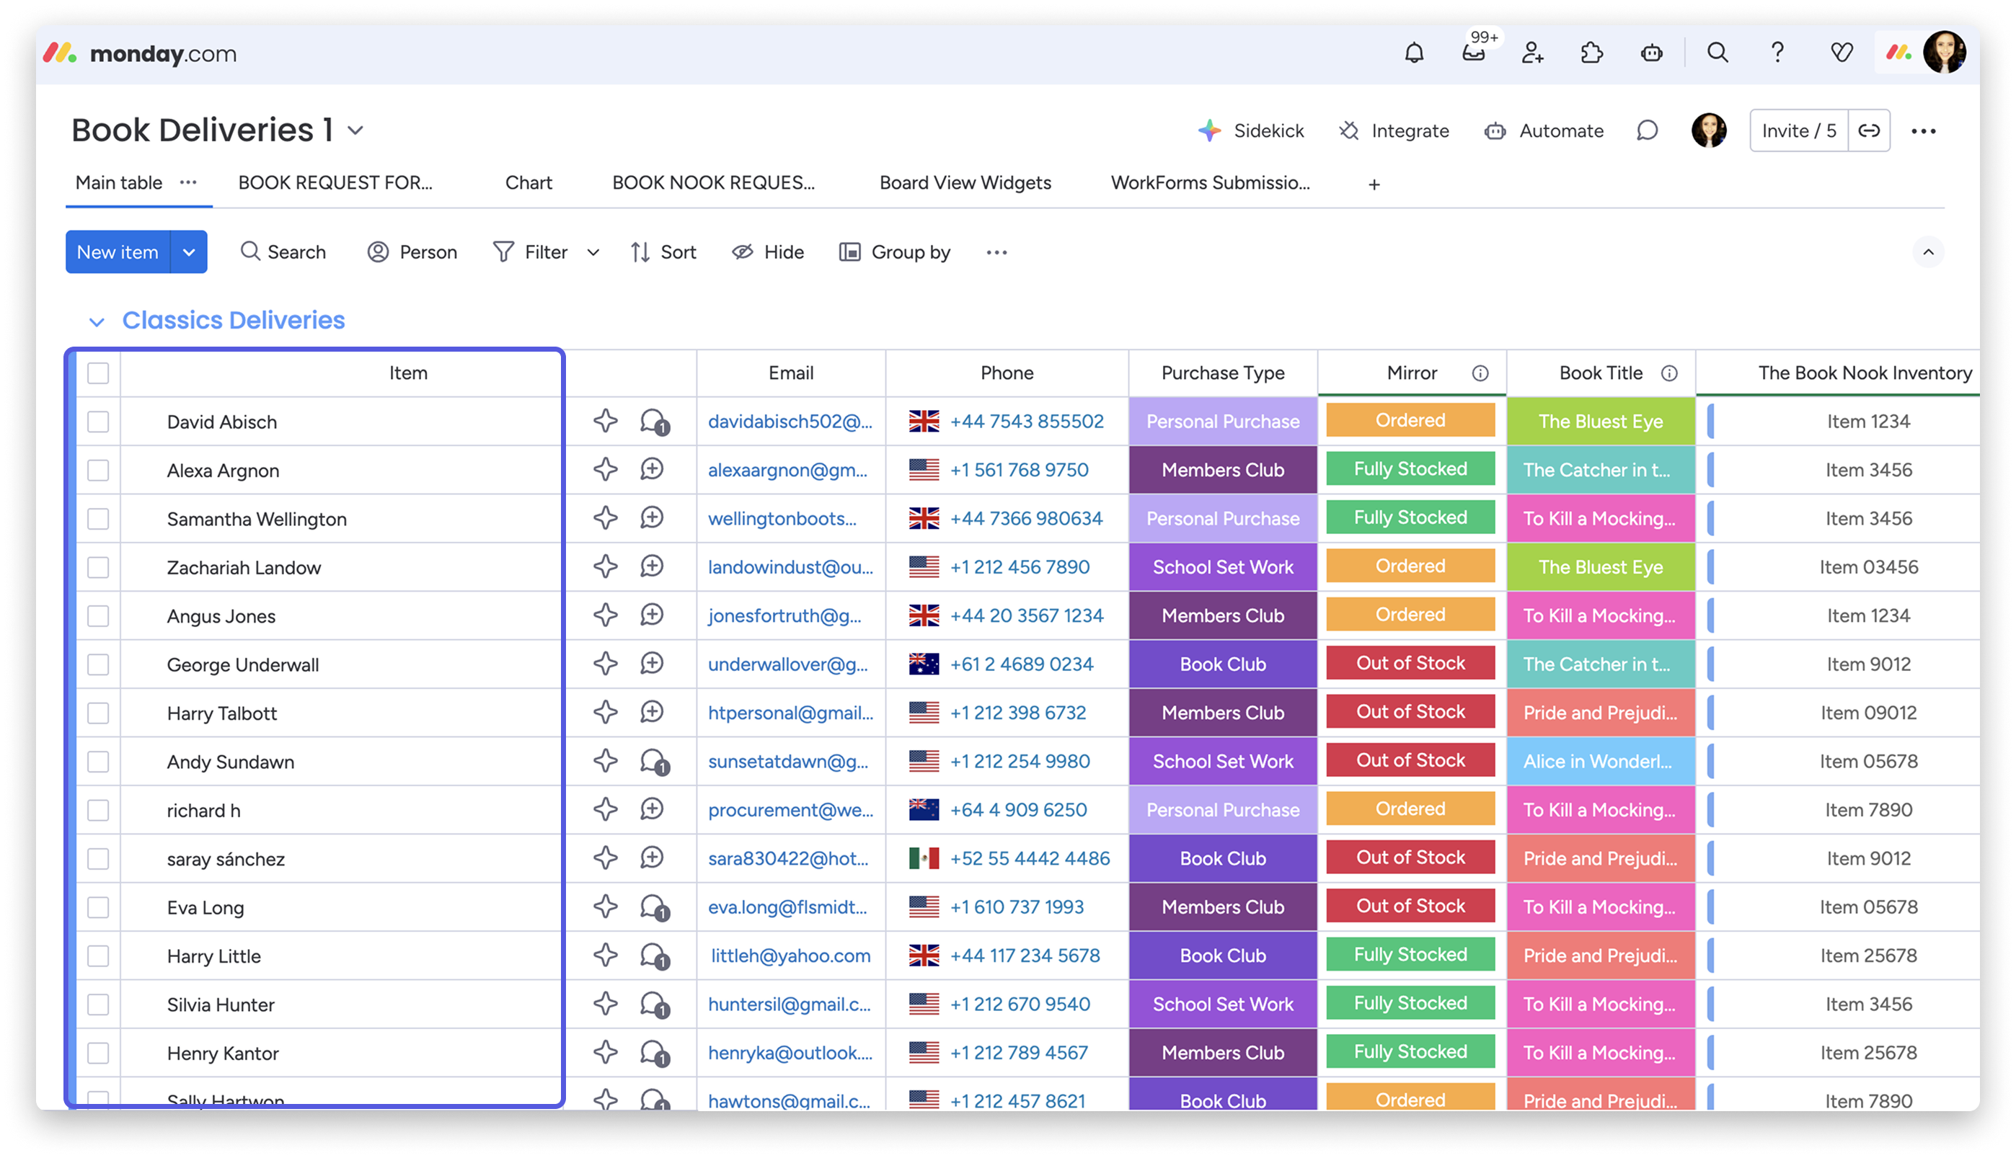Click the invite members icon in top bar
This screenshot has width=2016, height=1158.
pyautogui.click(x=1532, y=53)
